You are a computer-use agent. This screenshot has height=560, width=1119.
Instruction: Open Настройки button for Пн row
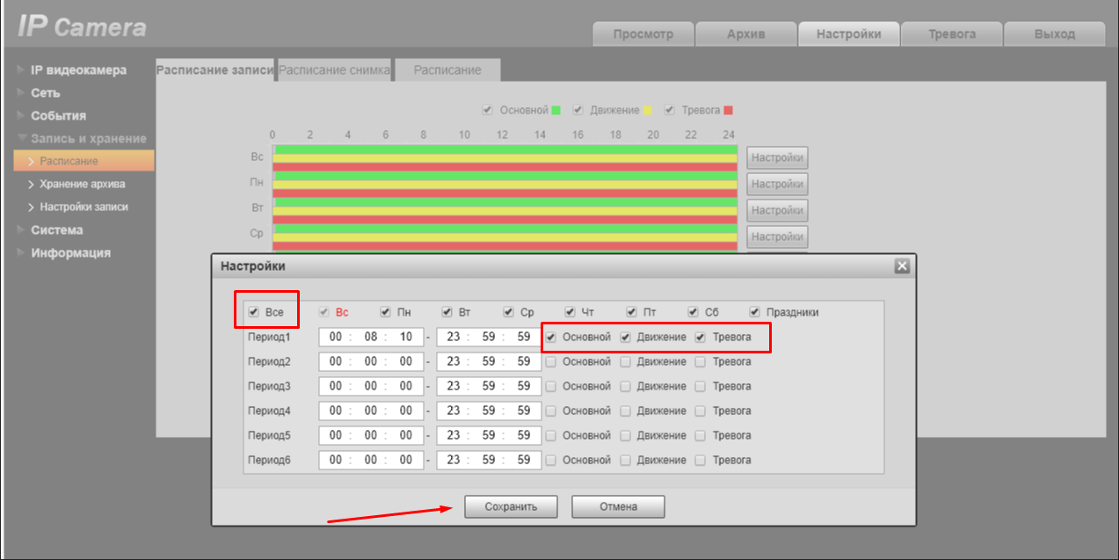[x=777, y=184]
